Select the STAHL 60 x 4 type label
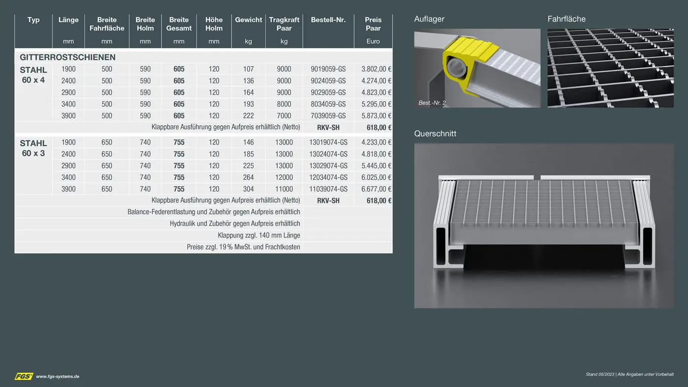Image resolution: width=688 pixels, height=387 pixels. click(33, 75)
